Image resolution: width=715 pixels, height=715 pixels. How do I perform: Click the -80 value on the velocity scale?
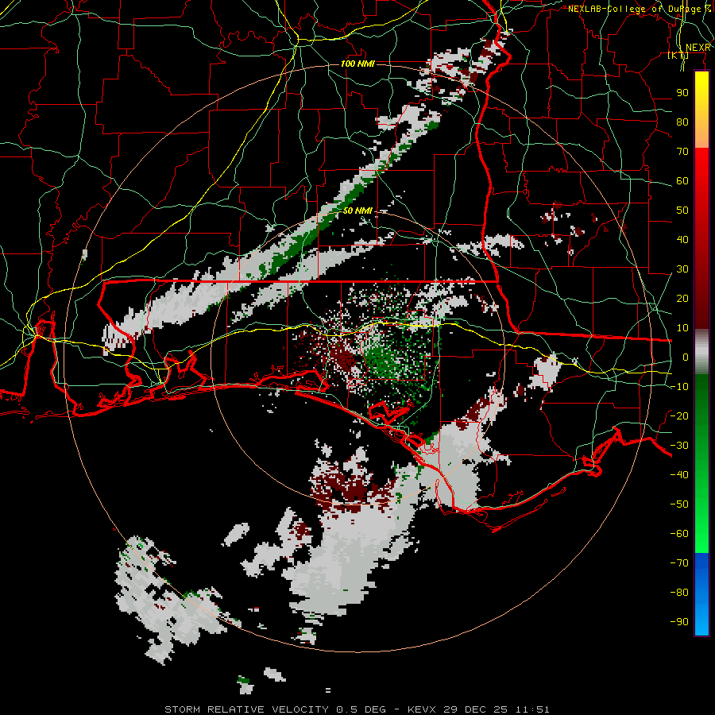coord(679,593)
